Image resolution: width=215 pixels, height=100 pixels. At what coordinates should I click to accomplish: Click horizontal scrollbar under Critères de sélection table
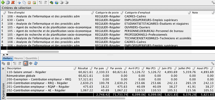[33, 52]
